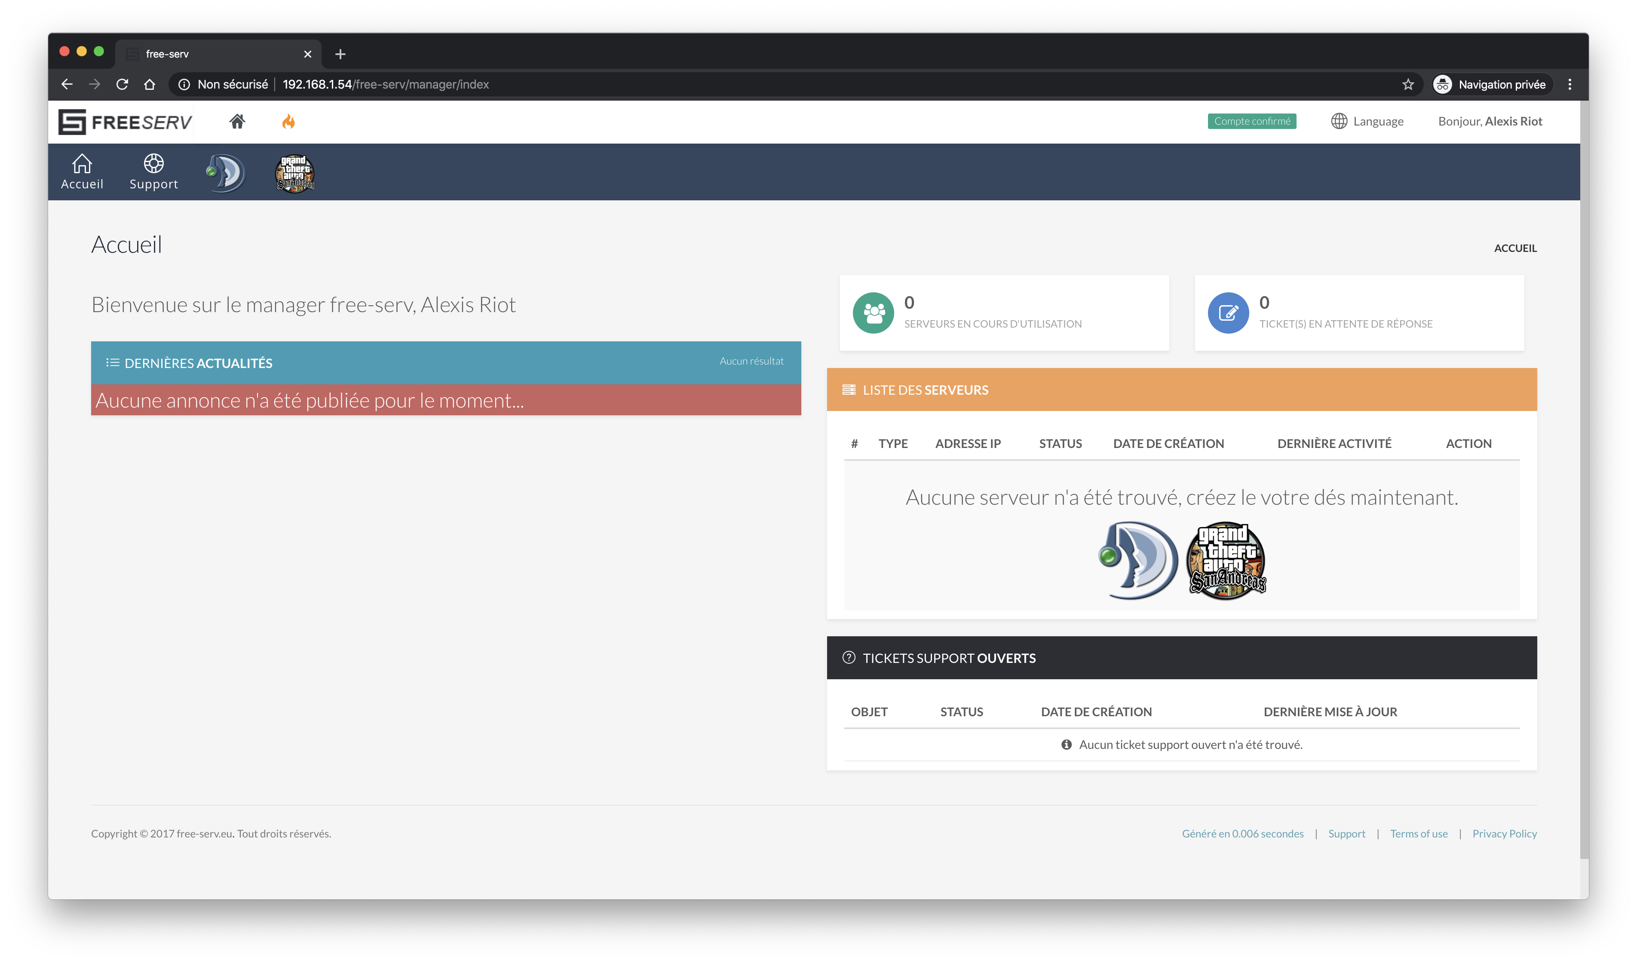Open Support in the navigation bar
1637x963 pixels.
click(153, 172)
